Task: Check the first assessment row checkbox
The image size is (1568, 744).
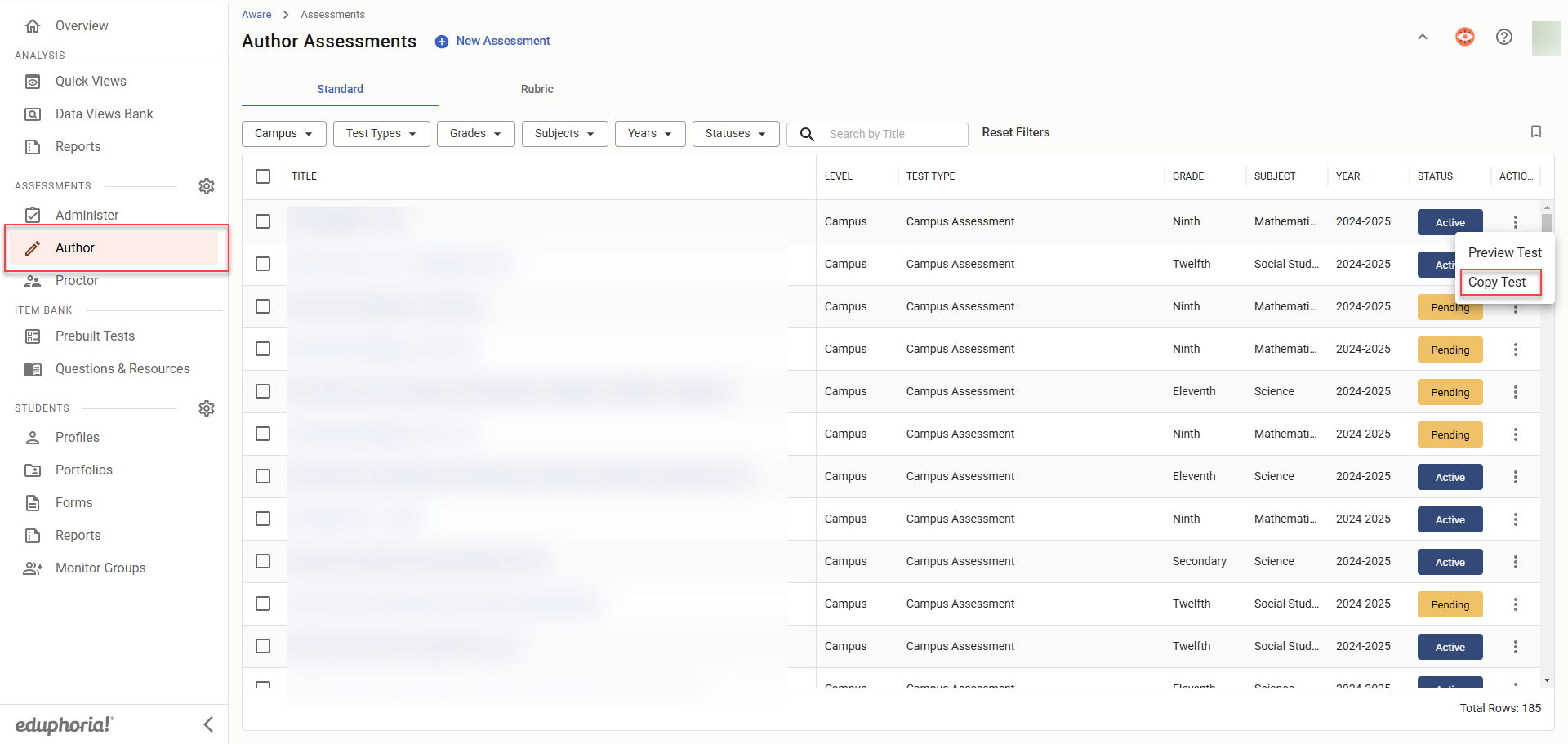Action: pos(263,221)
